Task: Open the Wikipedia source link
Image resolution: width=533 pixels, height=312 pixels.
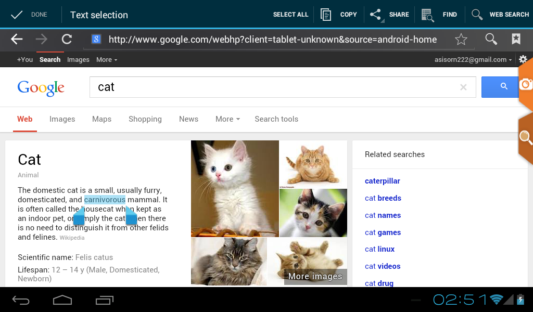Action: (72, 238)
